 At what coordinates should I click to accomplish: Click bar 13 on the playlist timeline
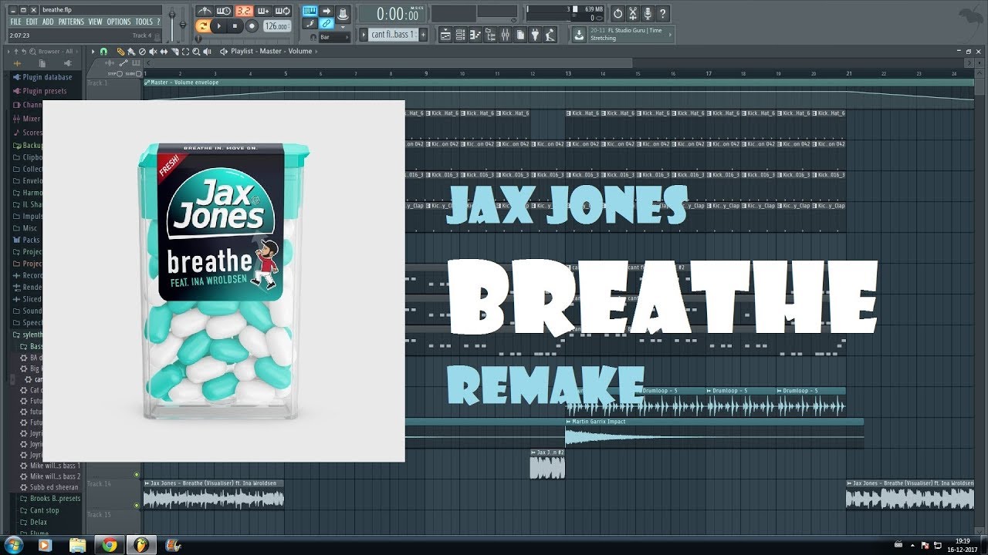pyautogui.click(x=568, y=73)
